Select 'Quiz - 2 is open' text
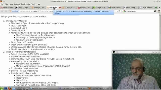The image size is (161, 90). 19,26
